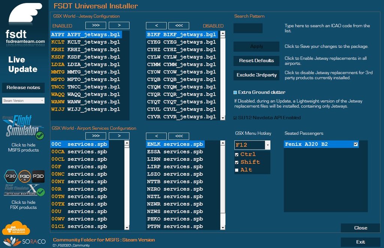This screenshot has height=248, width=384.
Task: Click the Amazon Web Services cloud icon
Action: [16, 228]
